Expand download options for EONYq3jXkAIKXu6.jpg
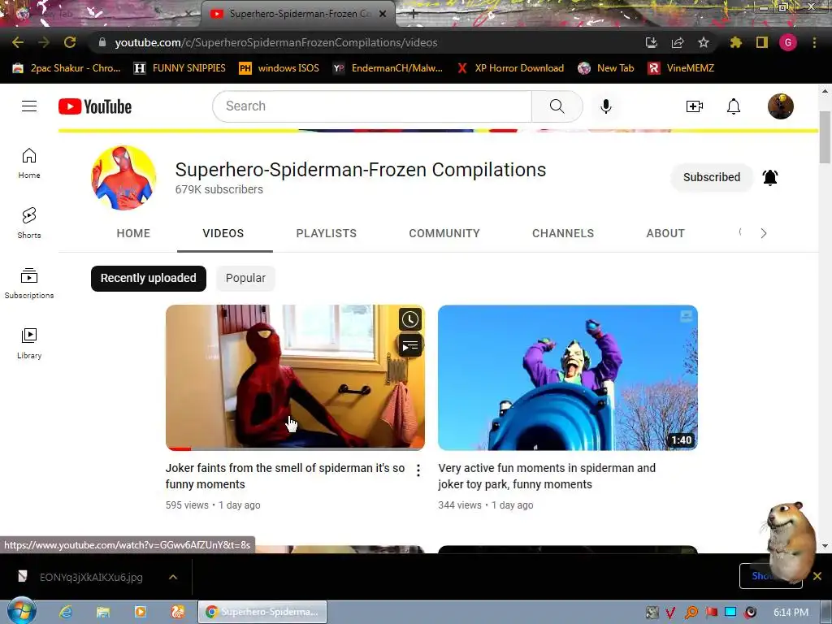The image size is (832, 624). (173, 577)
